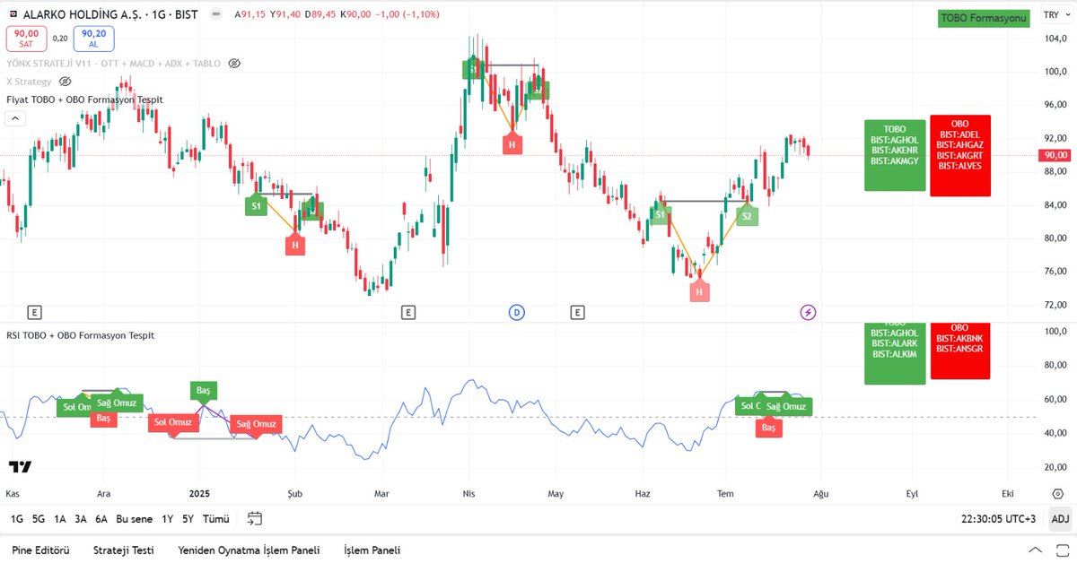The width and height of the screenshot is (1077, 563).
Task: Select the 1A time range
Action: tap(60, 519)
